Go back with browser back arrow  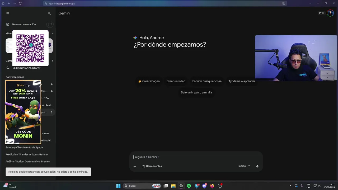[x=9, y=3]
